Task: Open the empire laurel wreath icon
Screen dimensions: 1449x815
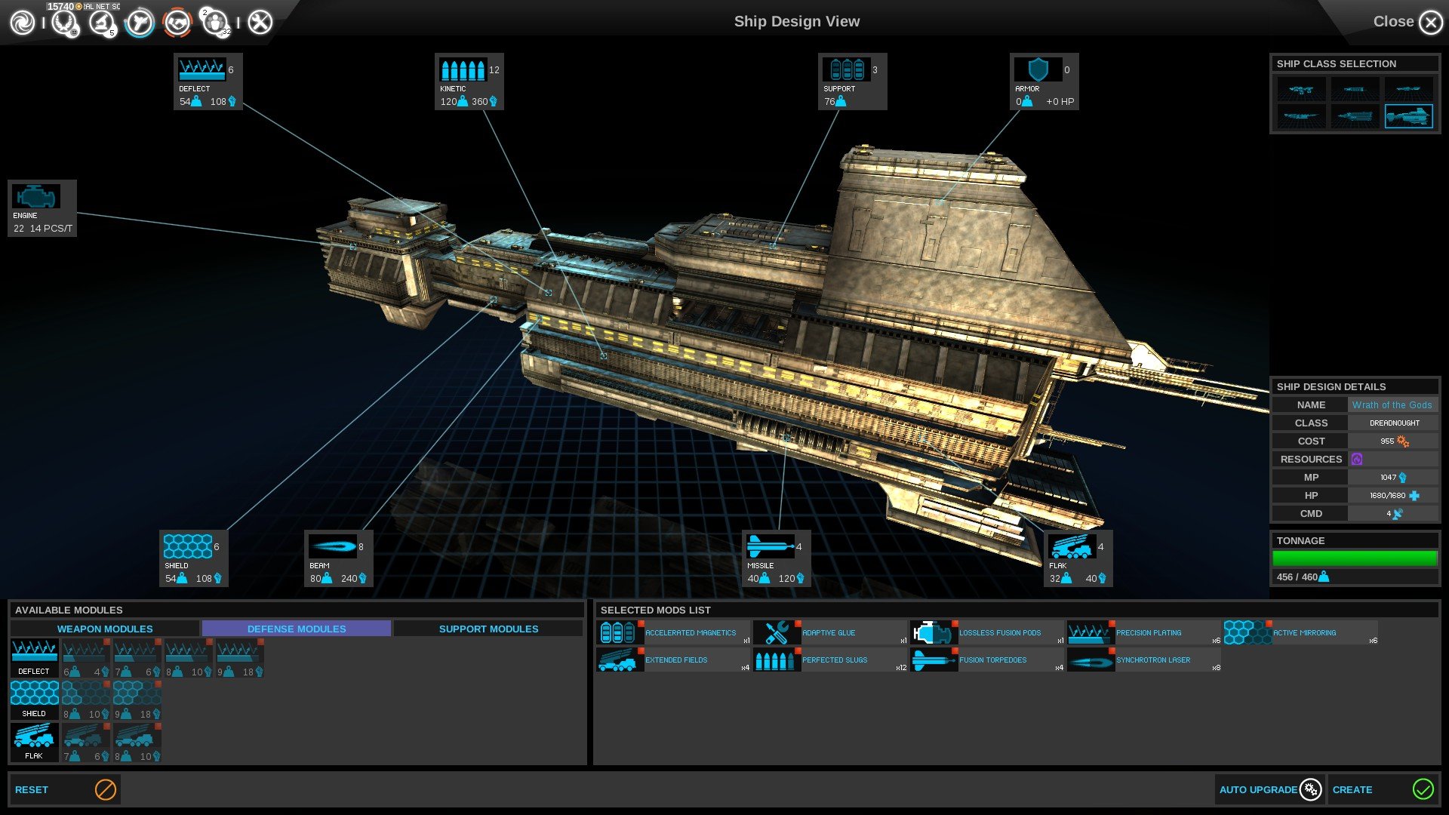Action: pos(65,23)
